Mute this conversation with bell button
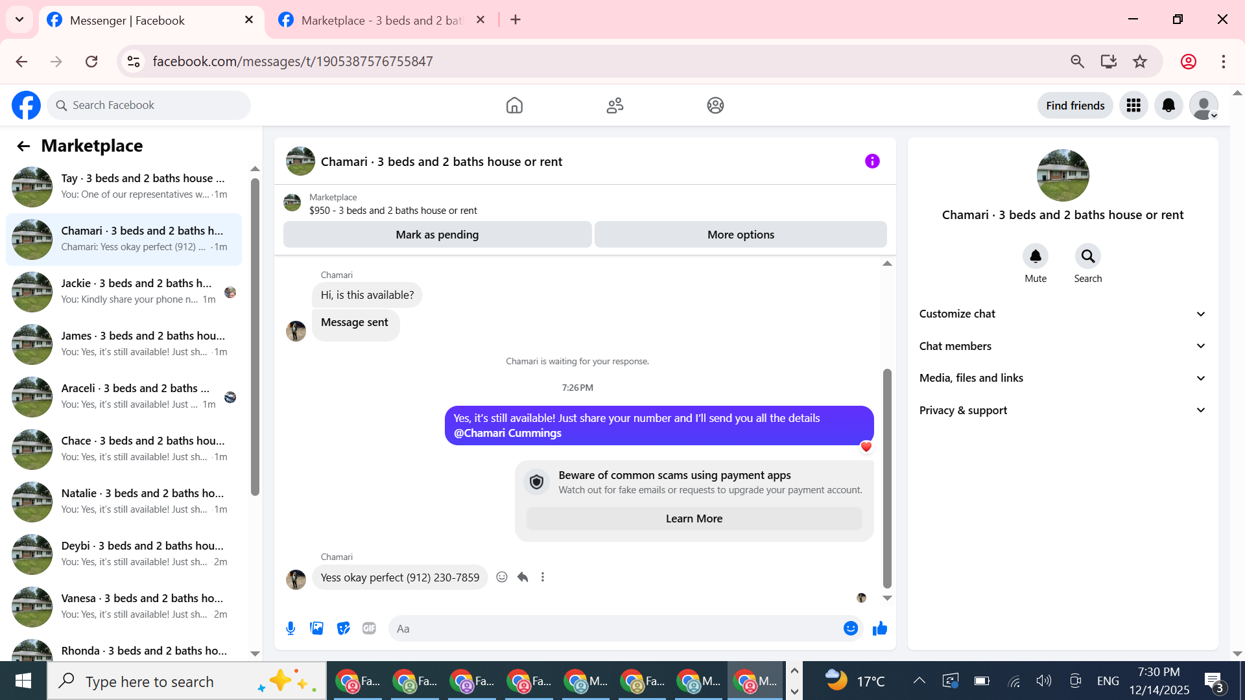 pos(1035,257)
